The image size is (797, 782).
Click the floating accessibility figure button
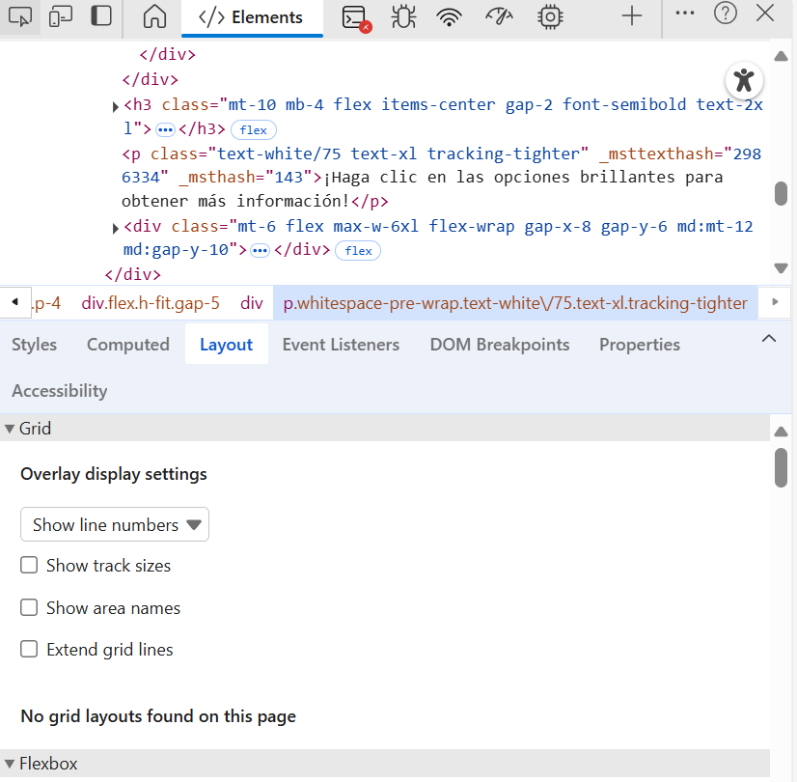tap(744, 80)
